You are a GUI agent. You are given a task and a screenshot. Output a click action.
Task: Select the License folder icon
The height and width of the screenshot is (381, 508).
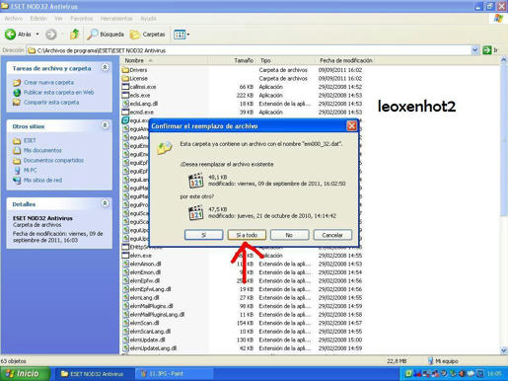click(125, 78)
